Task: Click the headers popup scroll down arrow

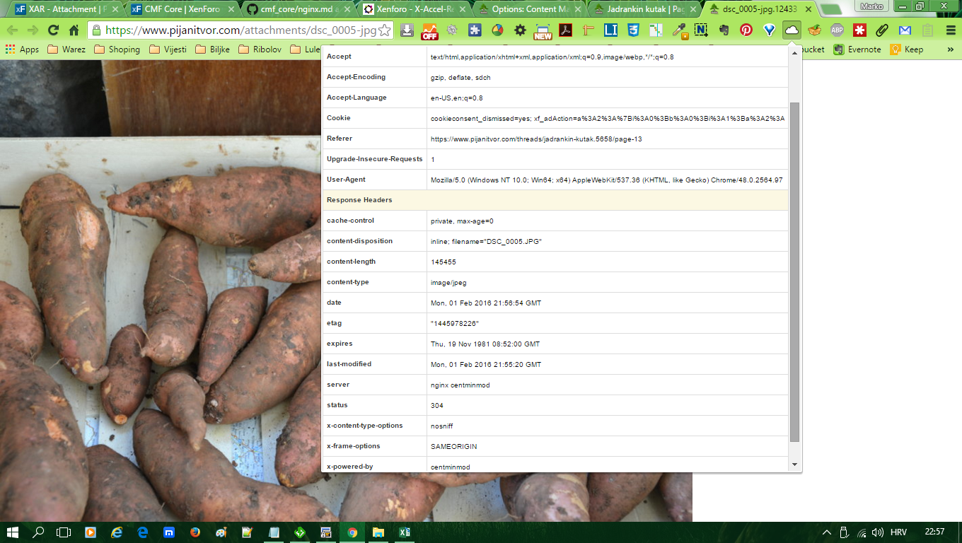Action: [794, 465]
